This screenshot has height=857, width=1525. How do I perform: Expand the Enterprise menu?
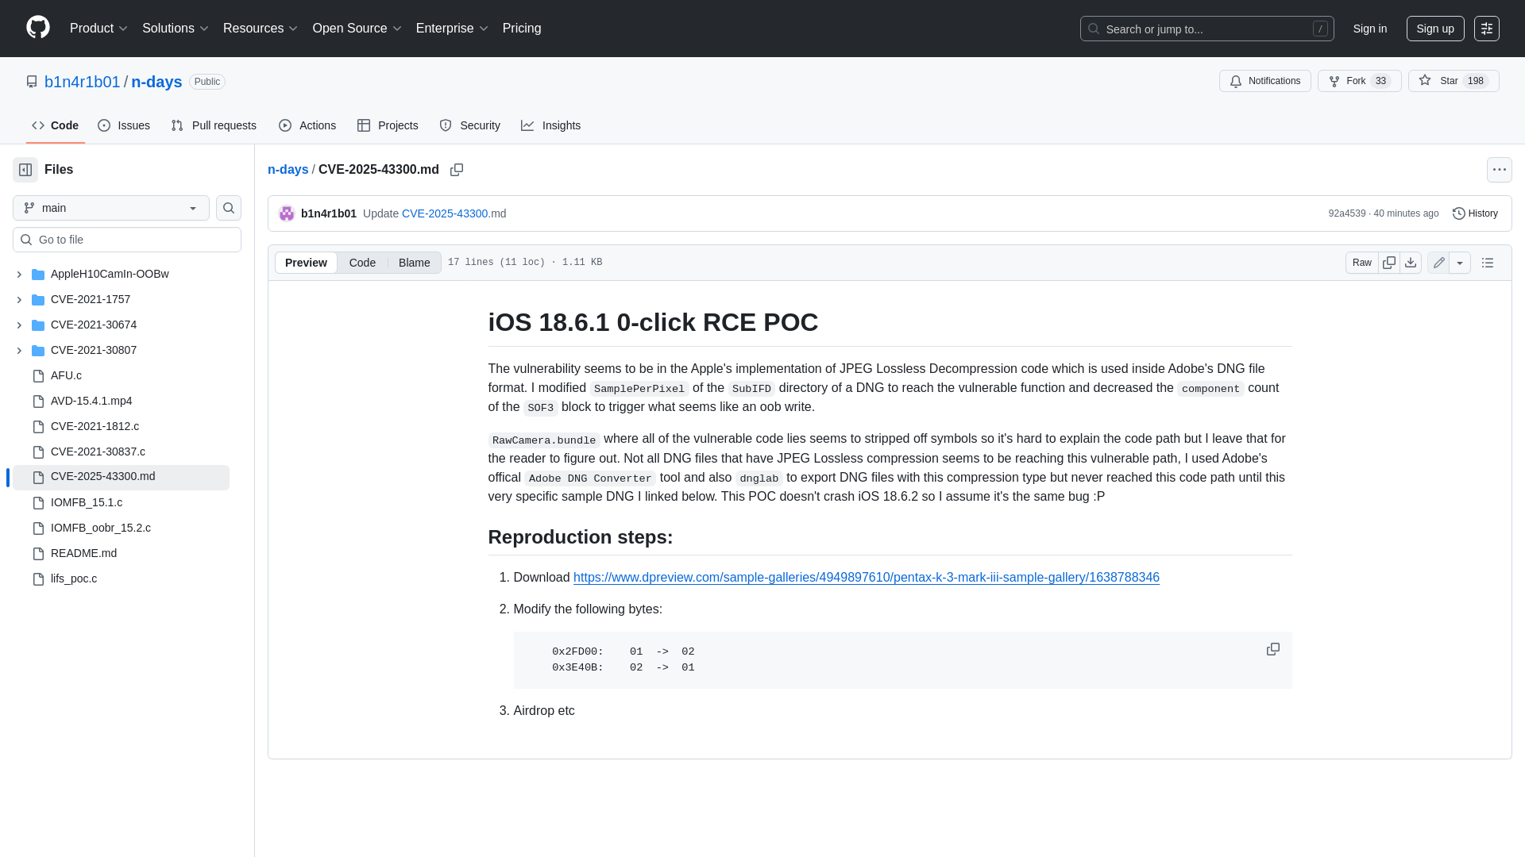pos(452,29)
